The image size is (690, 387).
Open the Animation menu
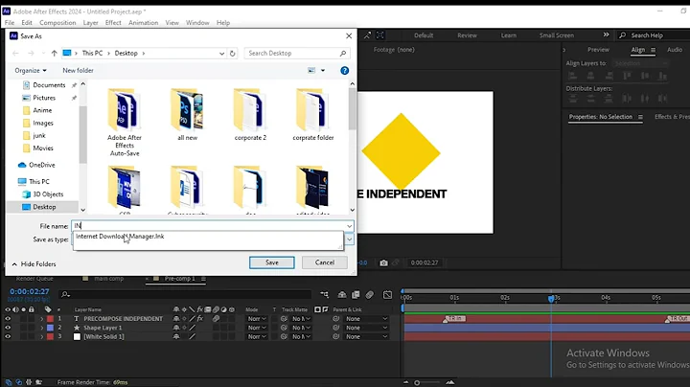pyautogui.click(x=143, y=22)
